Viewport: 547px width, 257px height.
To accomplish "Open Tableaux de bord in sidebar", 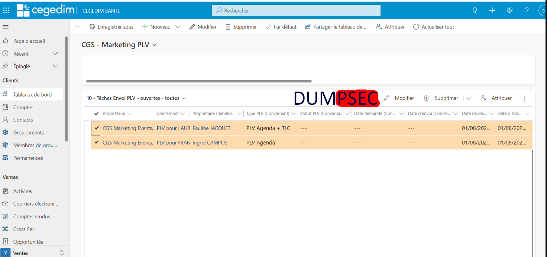I will pyautogui.click(x=32, y=94).
